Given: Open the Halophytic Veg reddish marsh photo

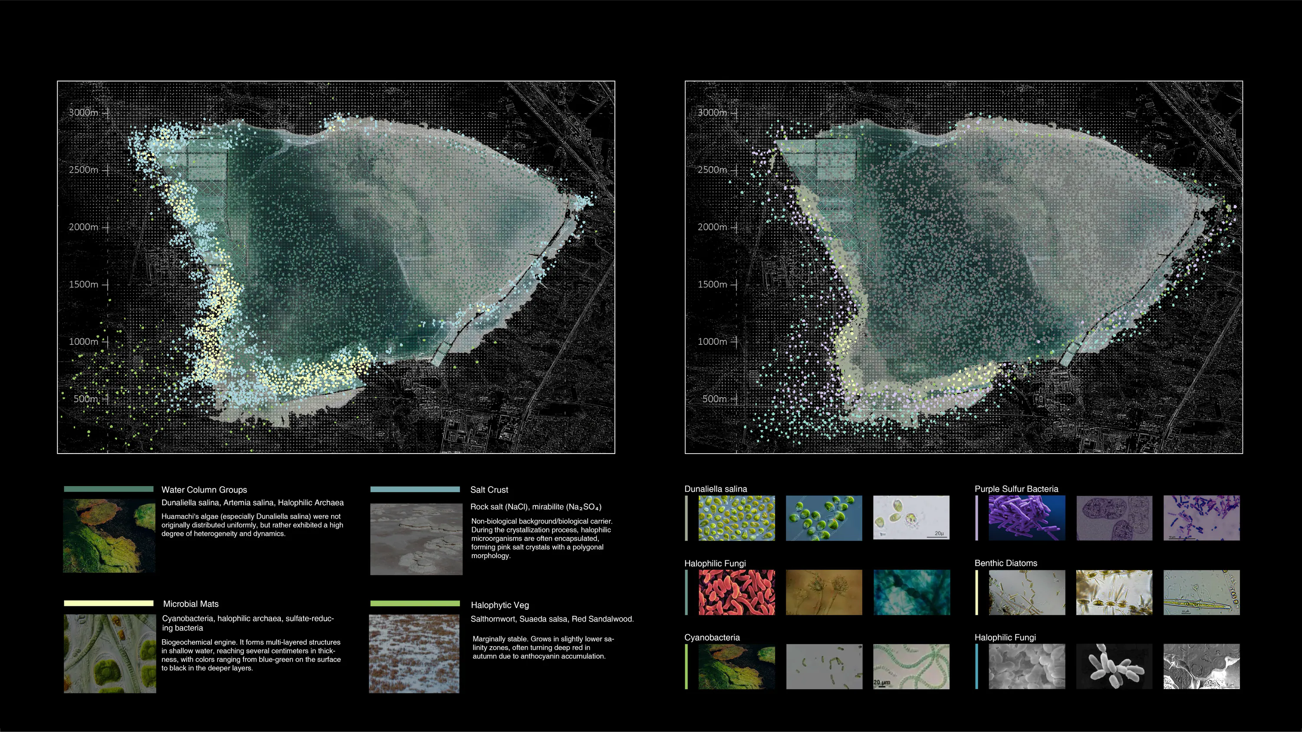Looking at the screenshot, I should coord(414,654).
